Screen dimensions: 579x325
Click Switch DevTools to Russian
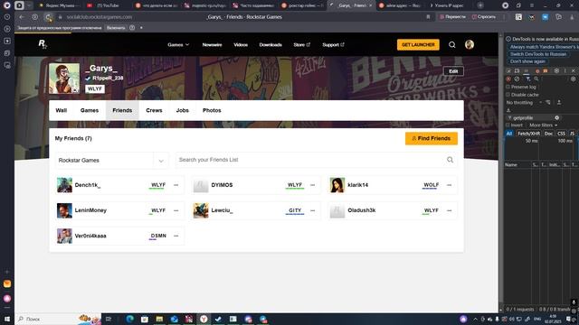(538, 54)
